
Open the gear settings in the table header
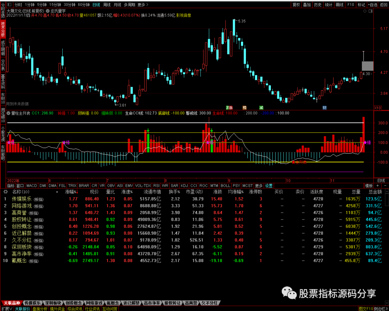[x=5, y=192]
